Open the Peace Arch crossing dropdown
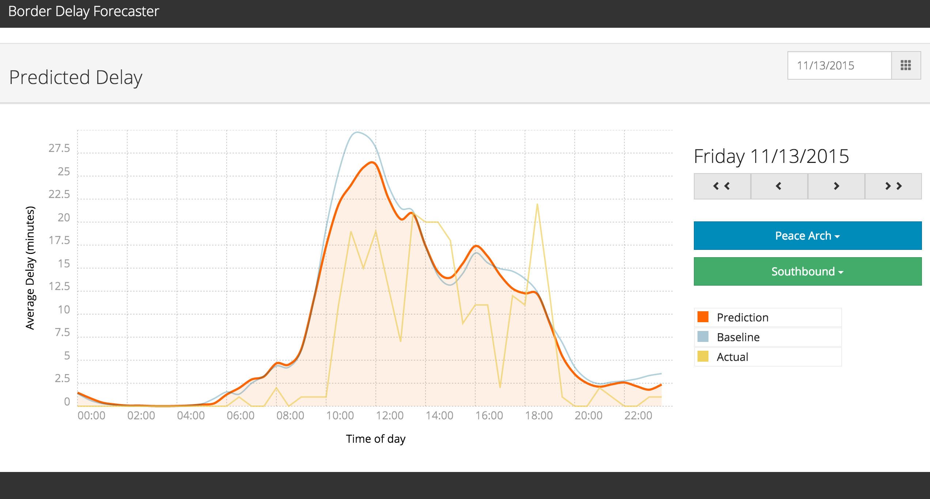This screenshot has width=930, height=499. click(803, 236)
